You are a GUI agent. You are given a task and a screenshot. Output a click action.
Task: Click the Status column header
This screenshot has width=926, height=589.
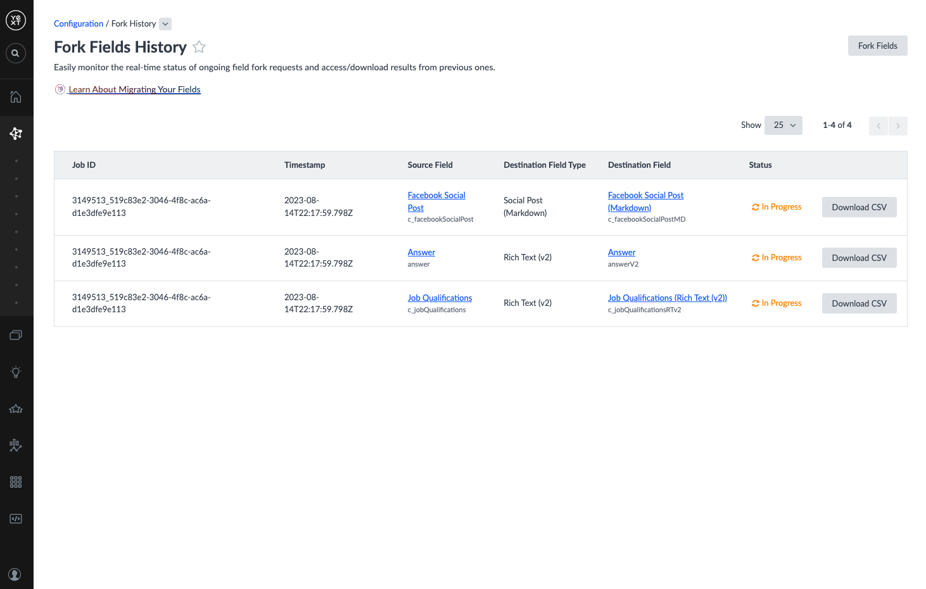coord(760,165)
